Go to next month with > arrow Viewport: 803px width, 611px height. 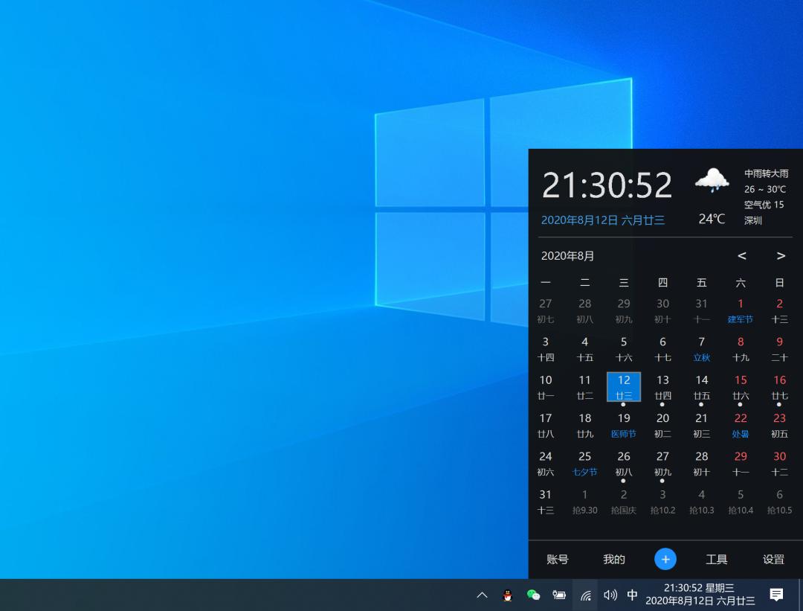coord(781,255)
